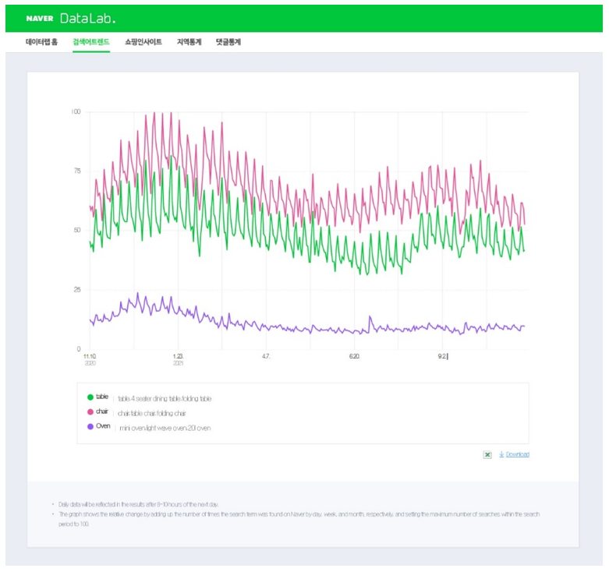Click the 25 y-axis label

(x=77, y=290)
